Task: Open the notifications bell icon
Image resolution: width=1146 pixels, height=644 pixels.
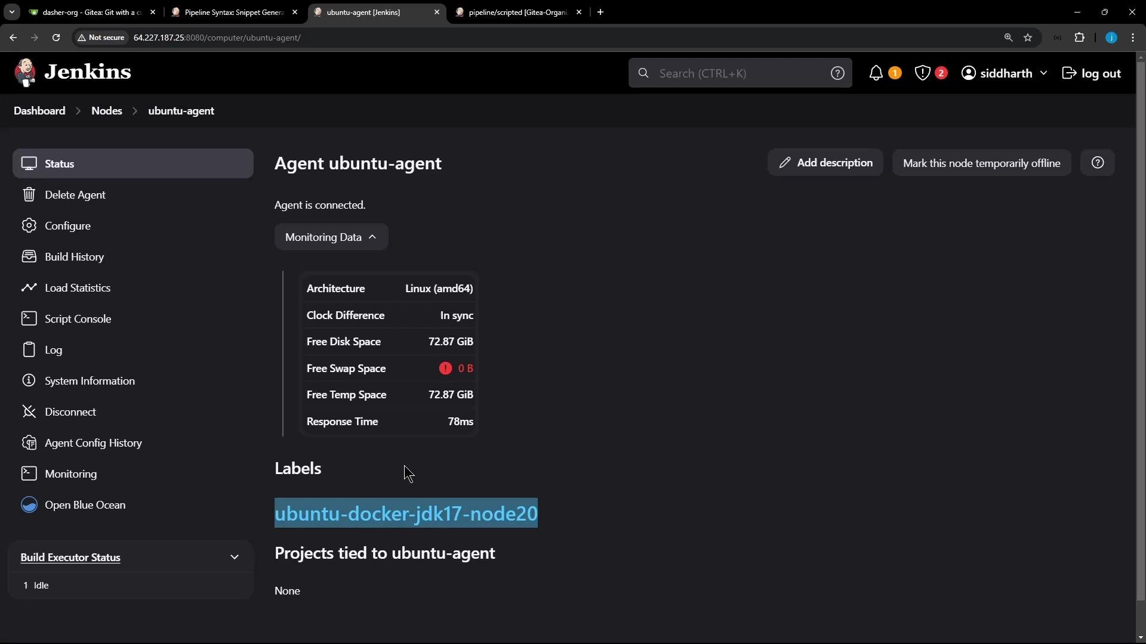Action: coord(876,73)
